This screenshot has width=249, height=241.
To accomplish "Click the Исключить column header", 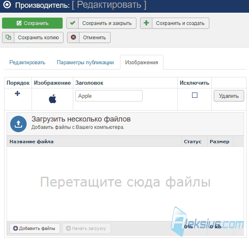I will 195,83.
